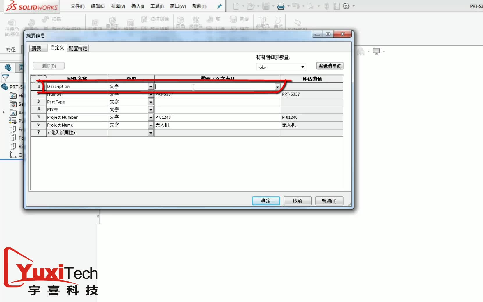Screen dimensions: 483x302
Task: Switch to the 自定义 tab
Action: [57, 48]
